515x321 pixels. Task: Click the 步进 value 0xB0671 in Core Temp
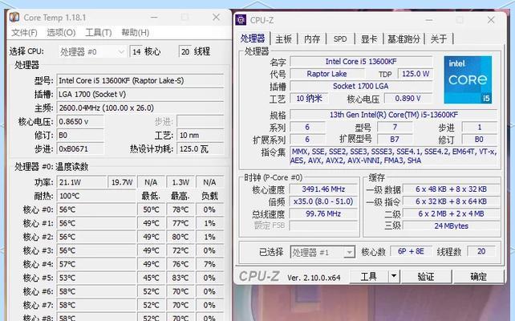point(80,148)
